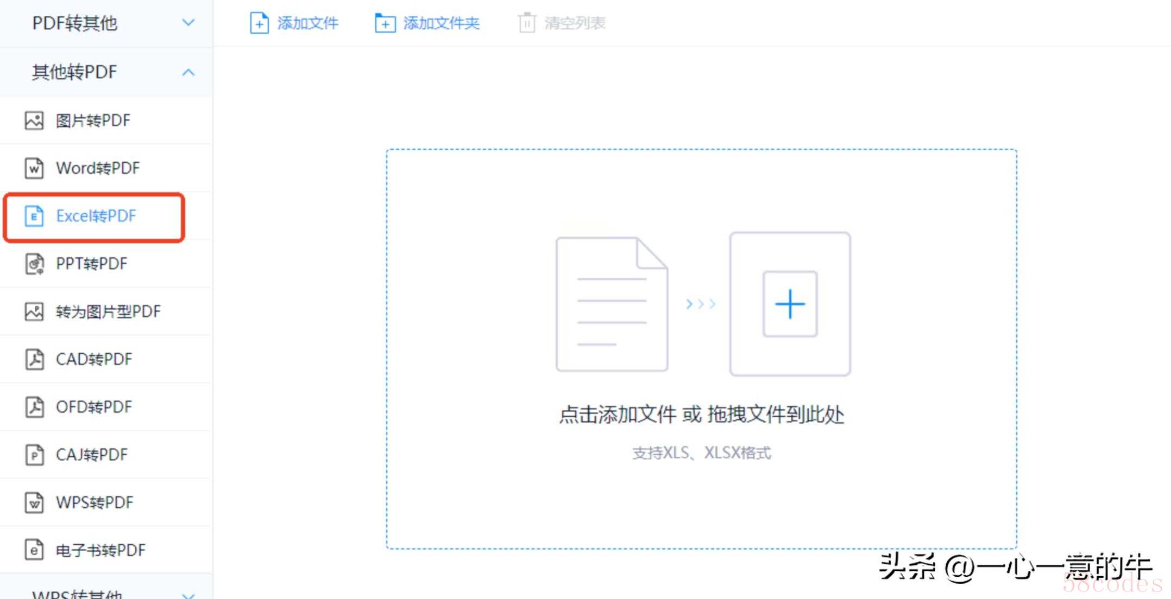Click the CAD转PDF file icon

(x=34, y=359)
